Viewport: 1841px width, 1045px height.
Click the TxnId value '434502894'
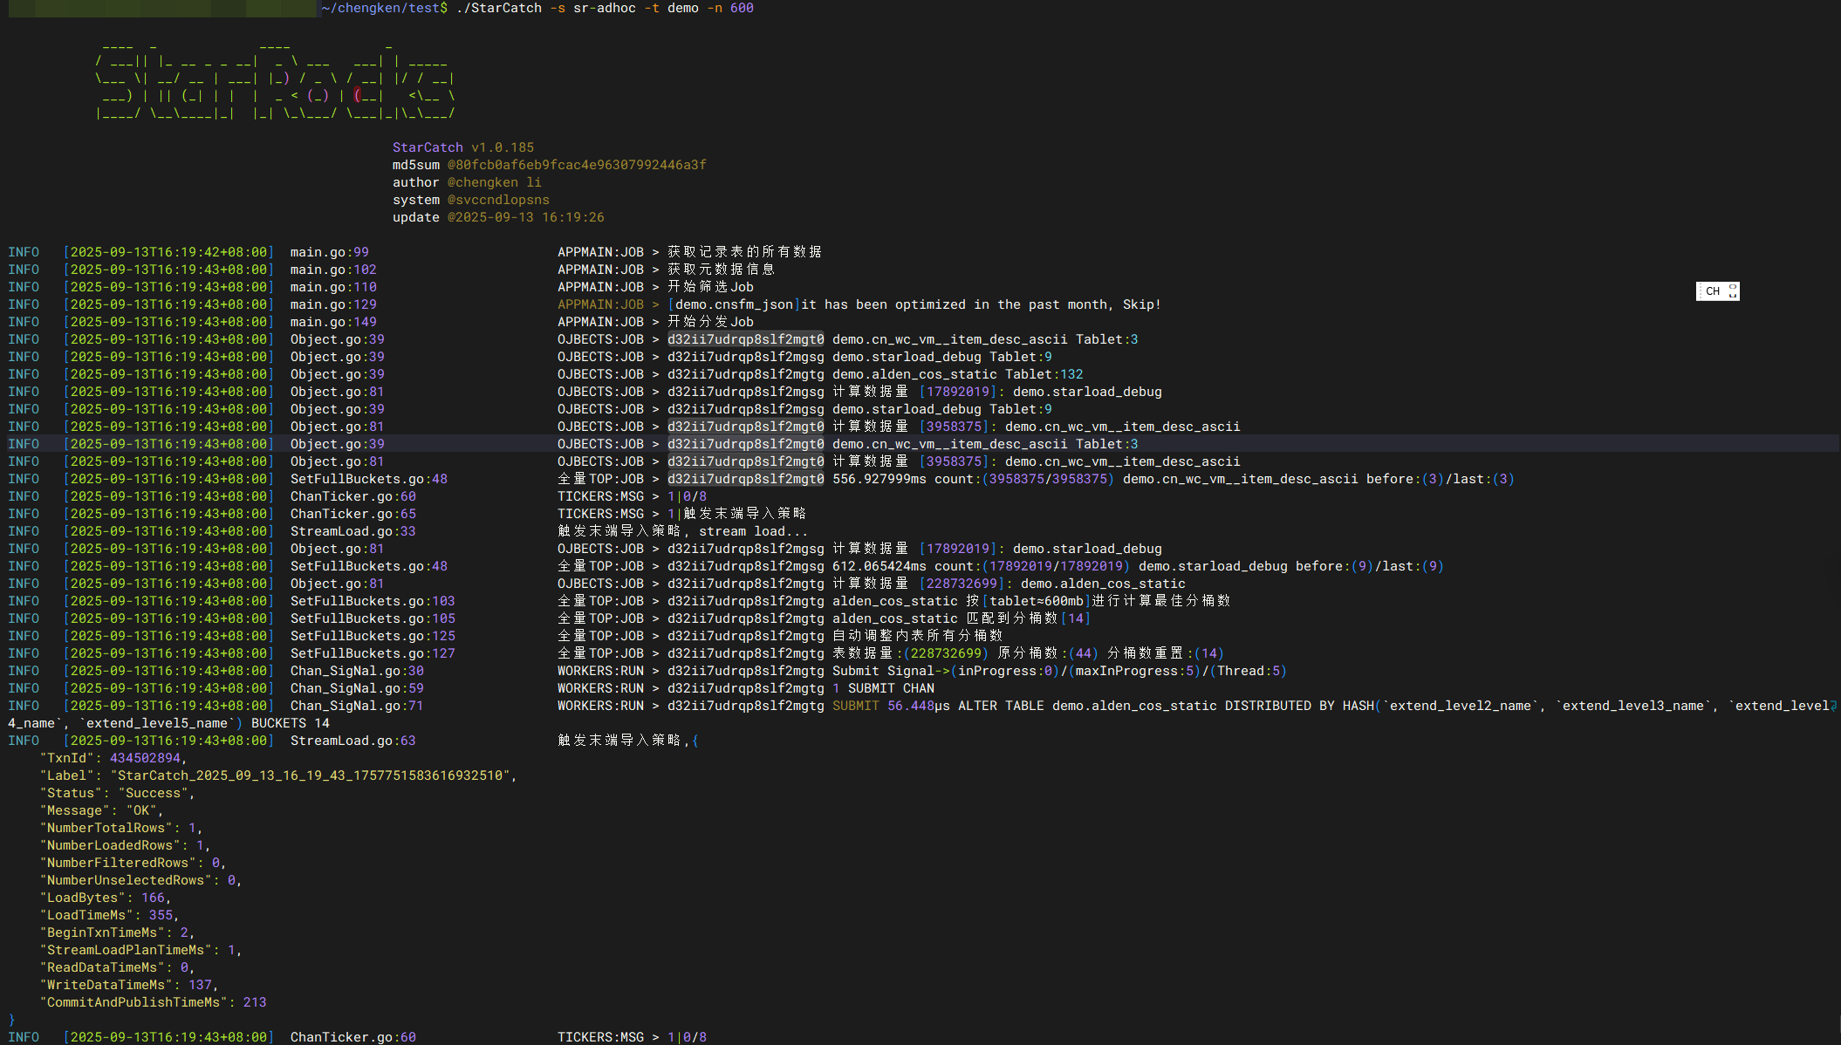(145, 758)
